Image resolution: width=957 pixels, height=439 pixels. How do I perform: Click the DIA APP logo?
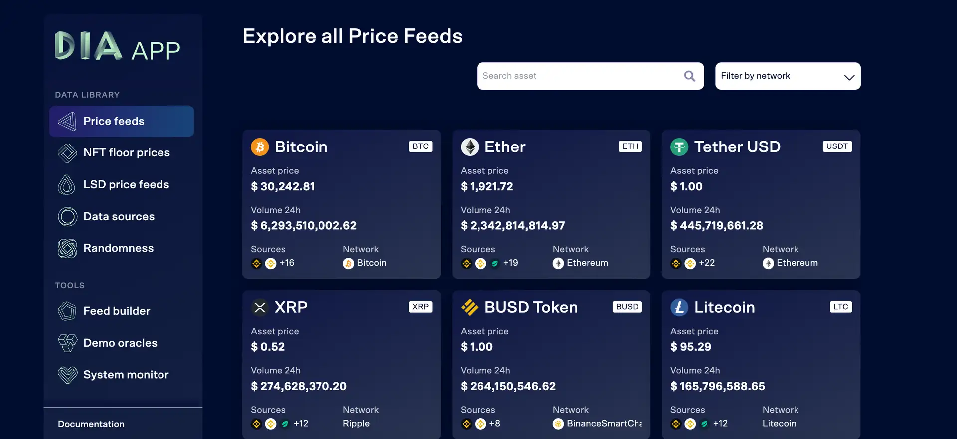tap(117, 46)
